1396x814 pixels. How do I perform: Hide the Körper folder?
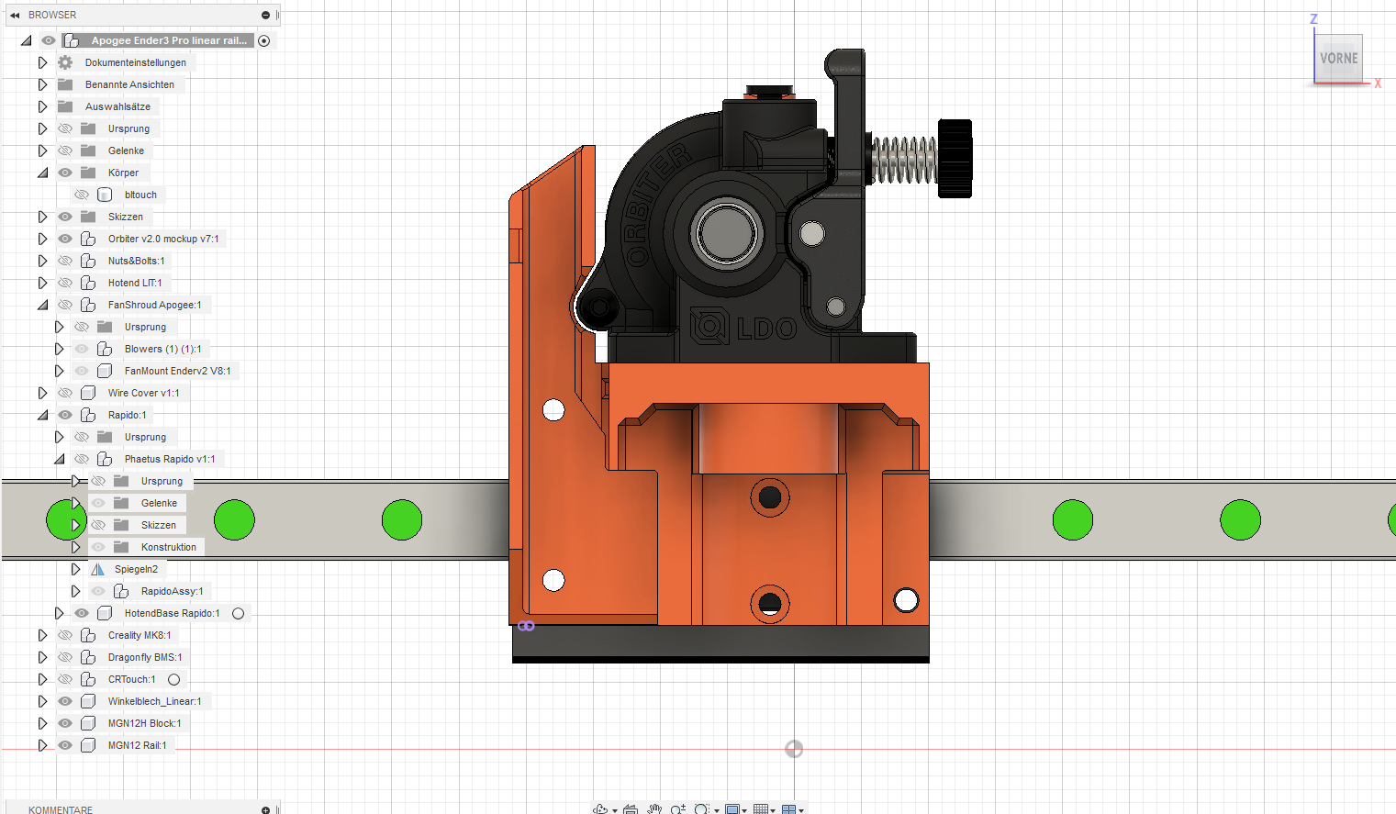(x=65, y=173)
